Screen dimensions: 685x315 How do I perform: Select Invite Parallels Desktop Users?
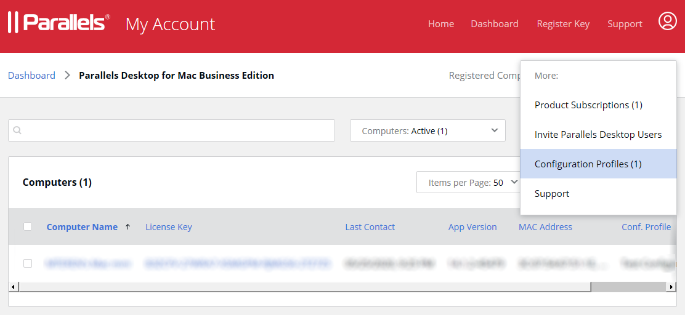click(x=598, y=135)
